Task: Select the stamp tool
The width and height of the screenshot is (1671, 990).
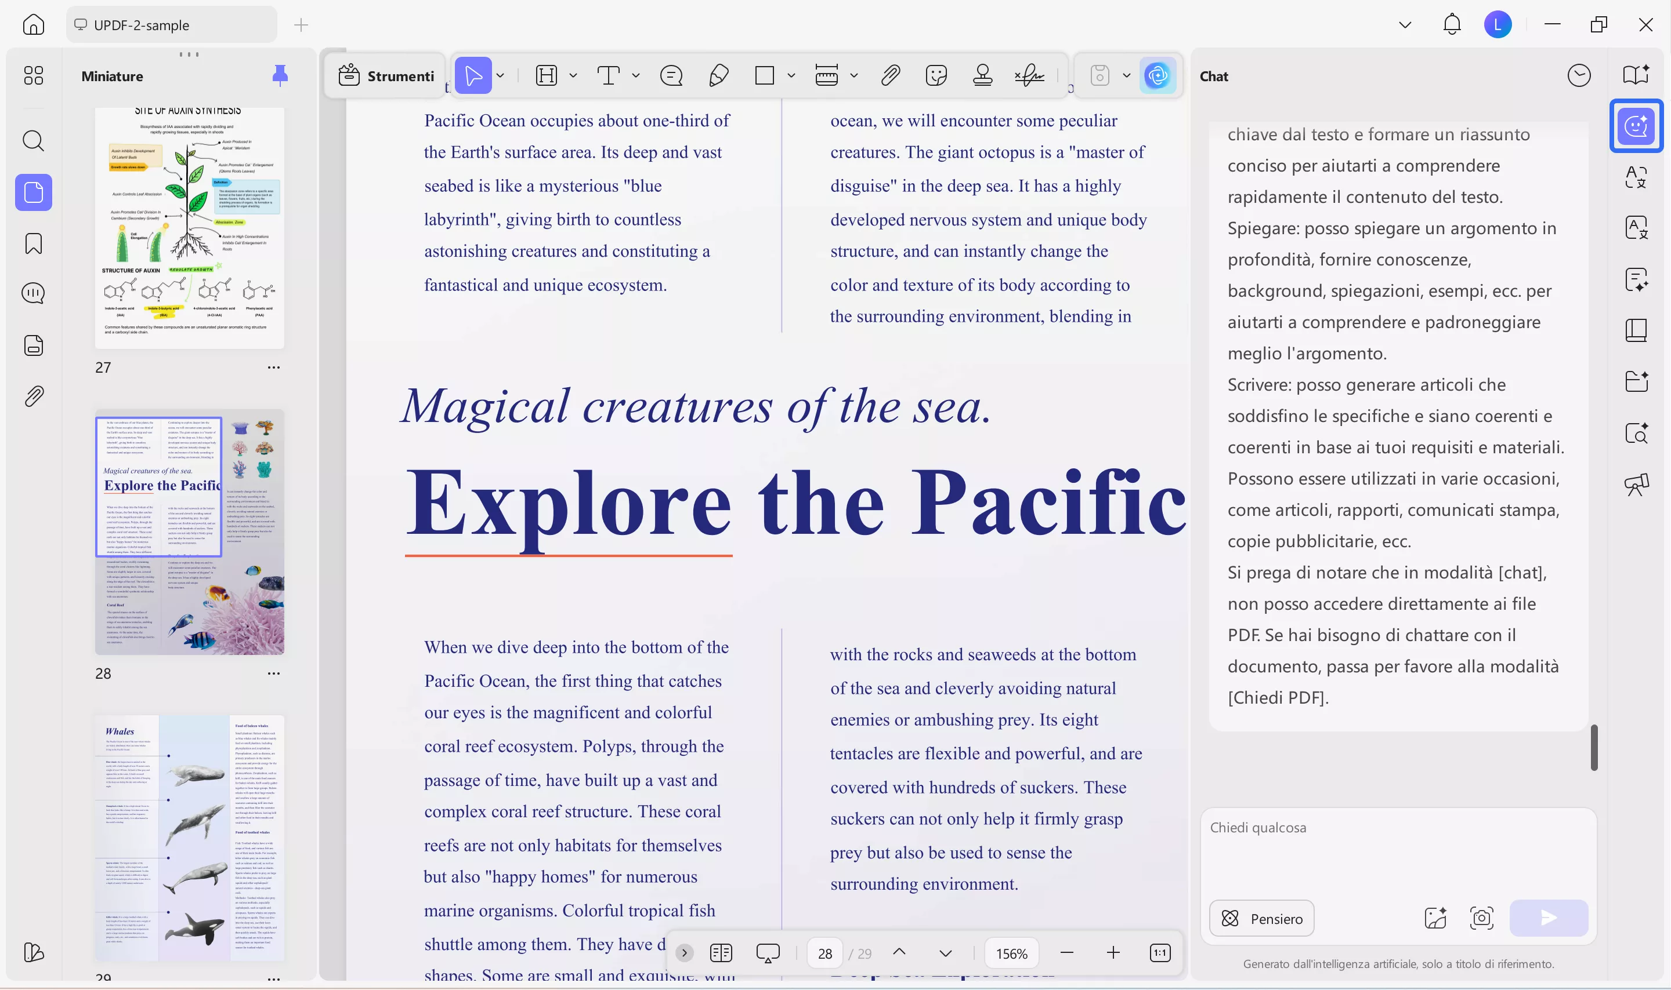Action: [x=982, y=75]
